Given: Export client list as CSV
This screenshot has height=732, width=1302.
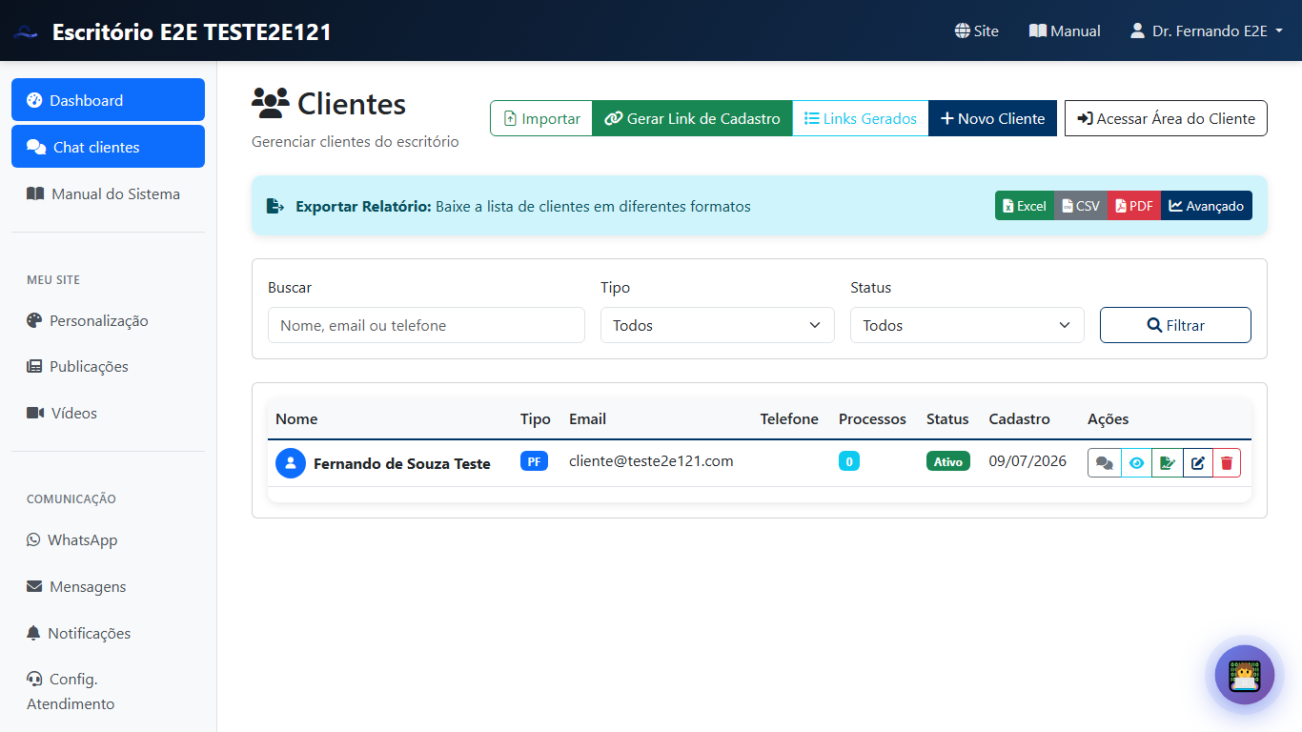Looking at the screenshot, I should pyautogui.click(x=1081, y=206).
